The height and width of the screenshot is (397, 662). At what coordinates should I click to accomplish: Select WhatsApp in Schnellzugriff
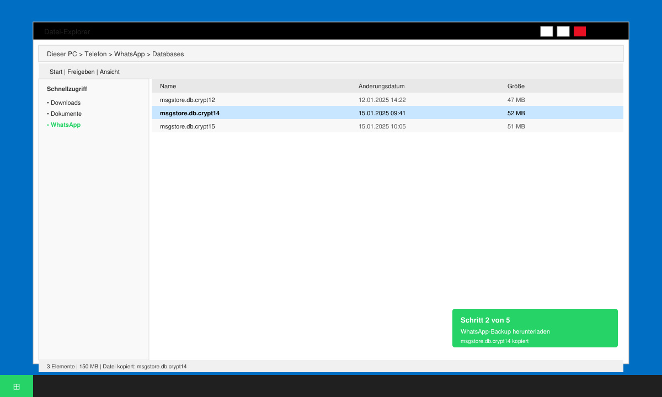(x=64, y=125)
